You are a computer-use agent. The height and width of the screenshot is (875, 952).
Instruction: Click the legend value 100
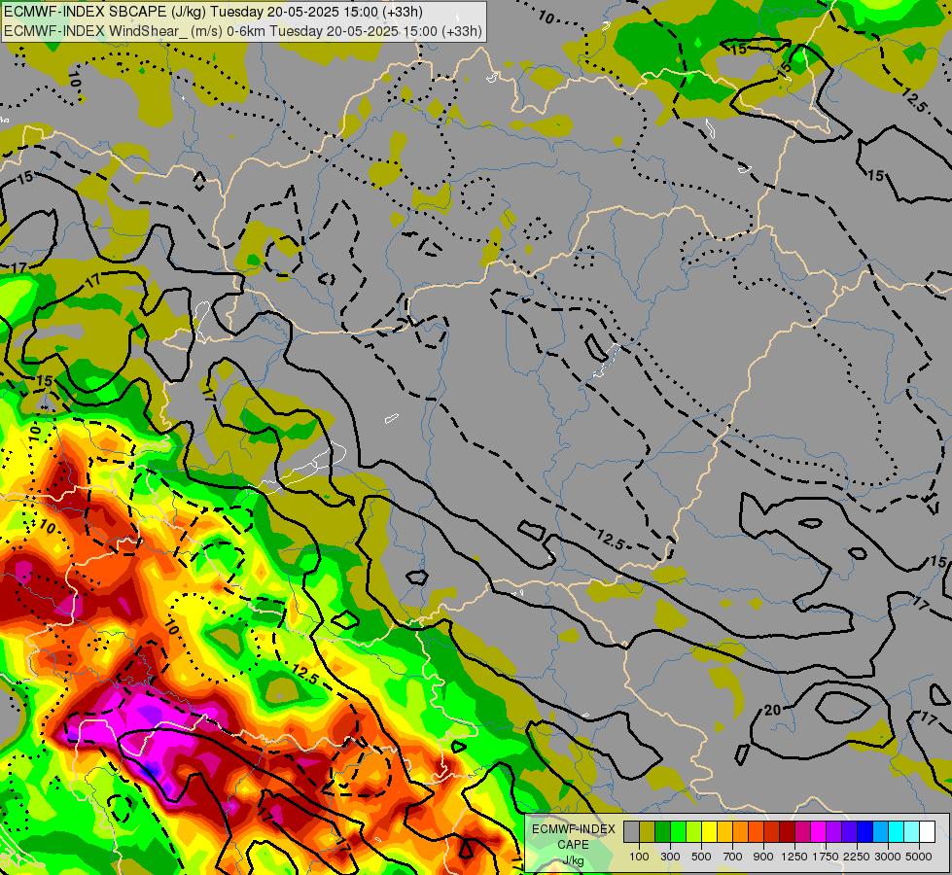tap(639, 857)
